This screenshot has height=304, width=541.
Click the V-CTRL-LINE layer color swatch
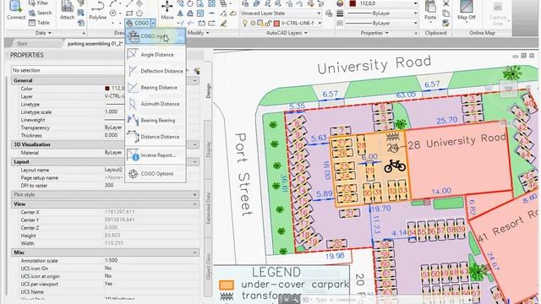[x=276, y=24]
